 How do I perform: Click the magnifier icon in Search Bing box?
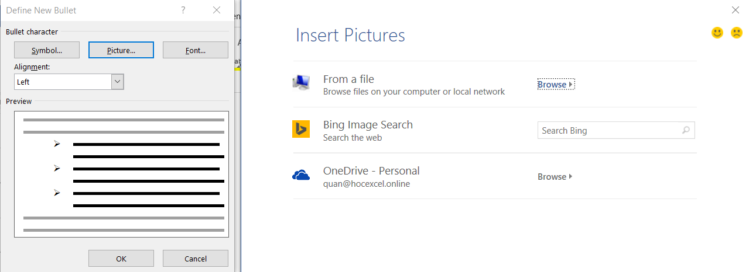click(x=686, y=130)
